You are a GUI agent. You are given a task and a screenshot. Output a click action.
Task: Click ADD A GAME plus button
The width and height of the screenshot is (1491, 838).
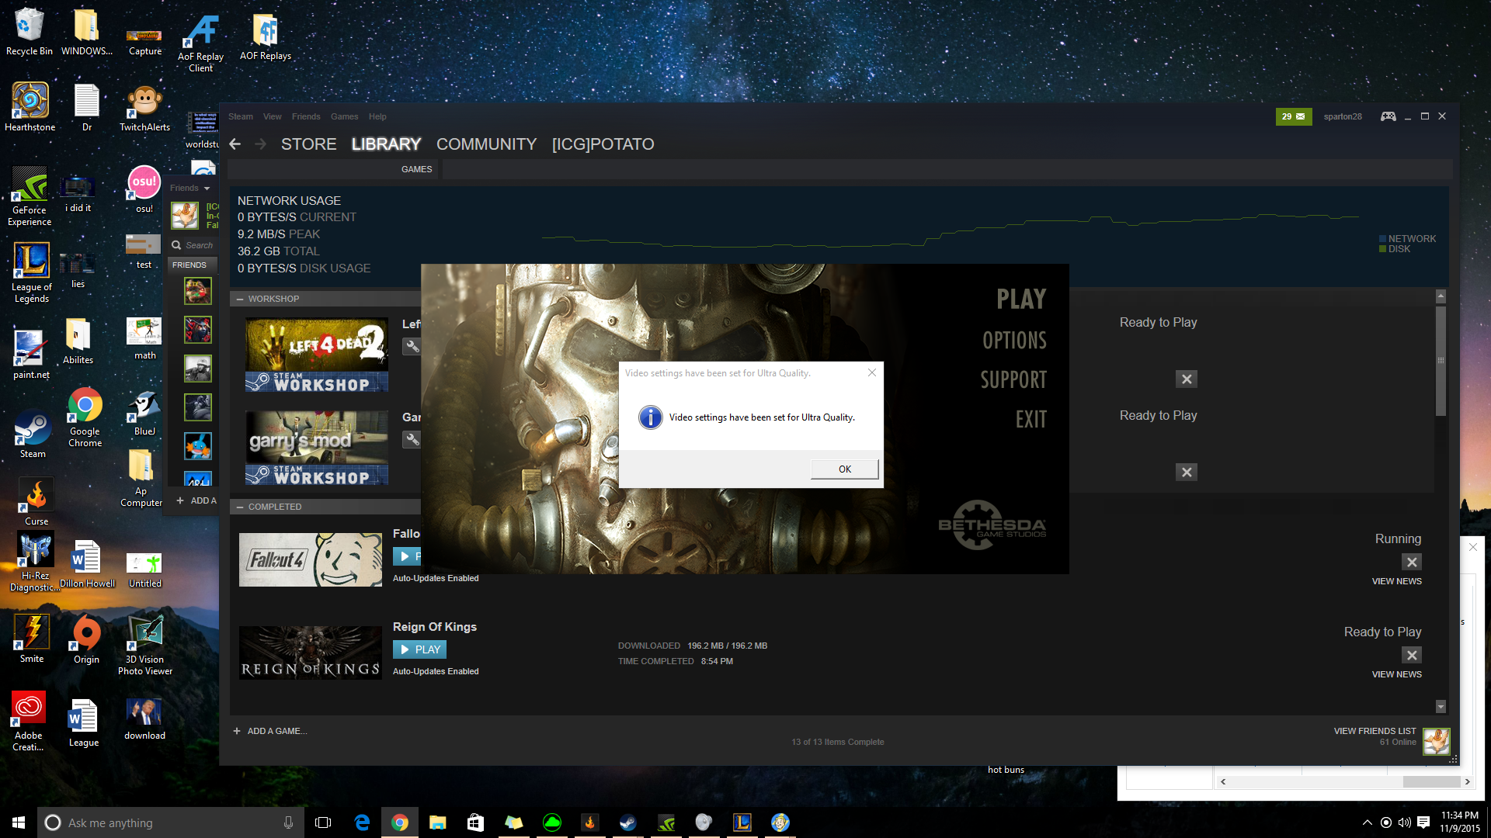pos(237,731)
